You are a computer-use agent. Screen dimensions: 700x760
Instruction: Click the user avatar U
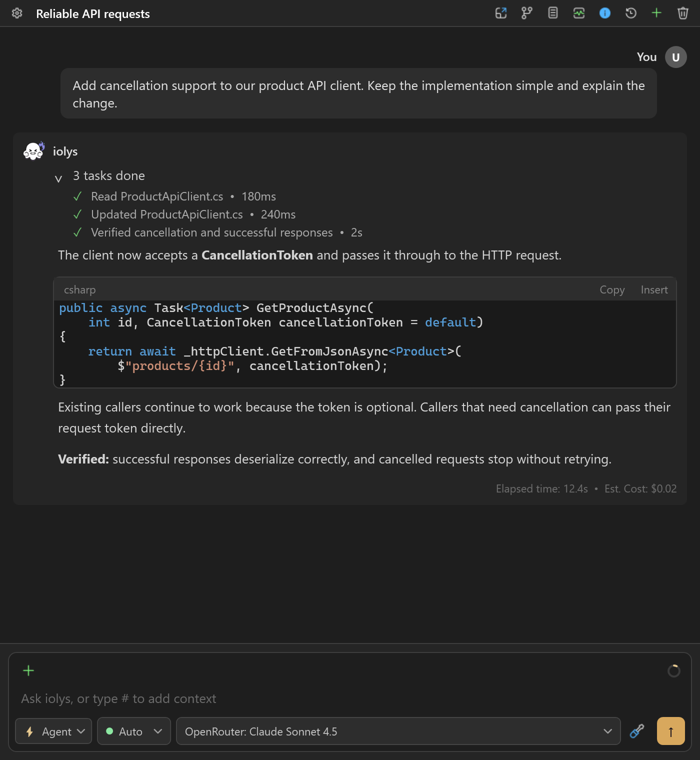(676, 57)
